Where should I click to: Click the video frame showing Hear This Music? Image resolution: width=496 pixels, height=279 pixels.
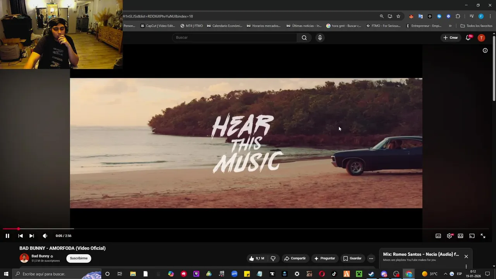[x=246, y=143]
